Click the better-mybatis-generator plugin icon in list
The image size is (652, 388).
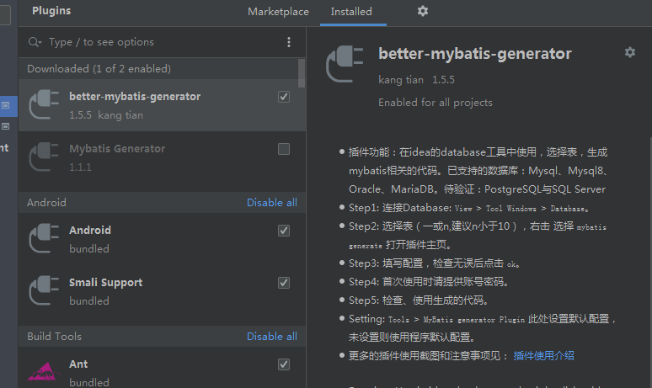pos(44,104)
